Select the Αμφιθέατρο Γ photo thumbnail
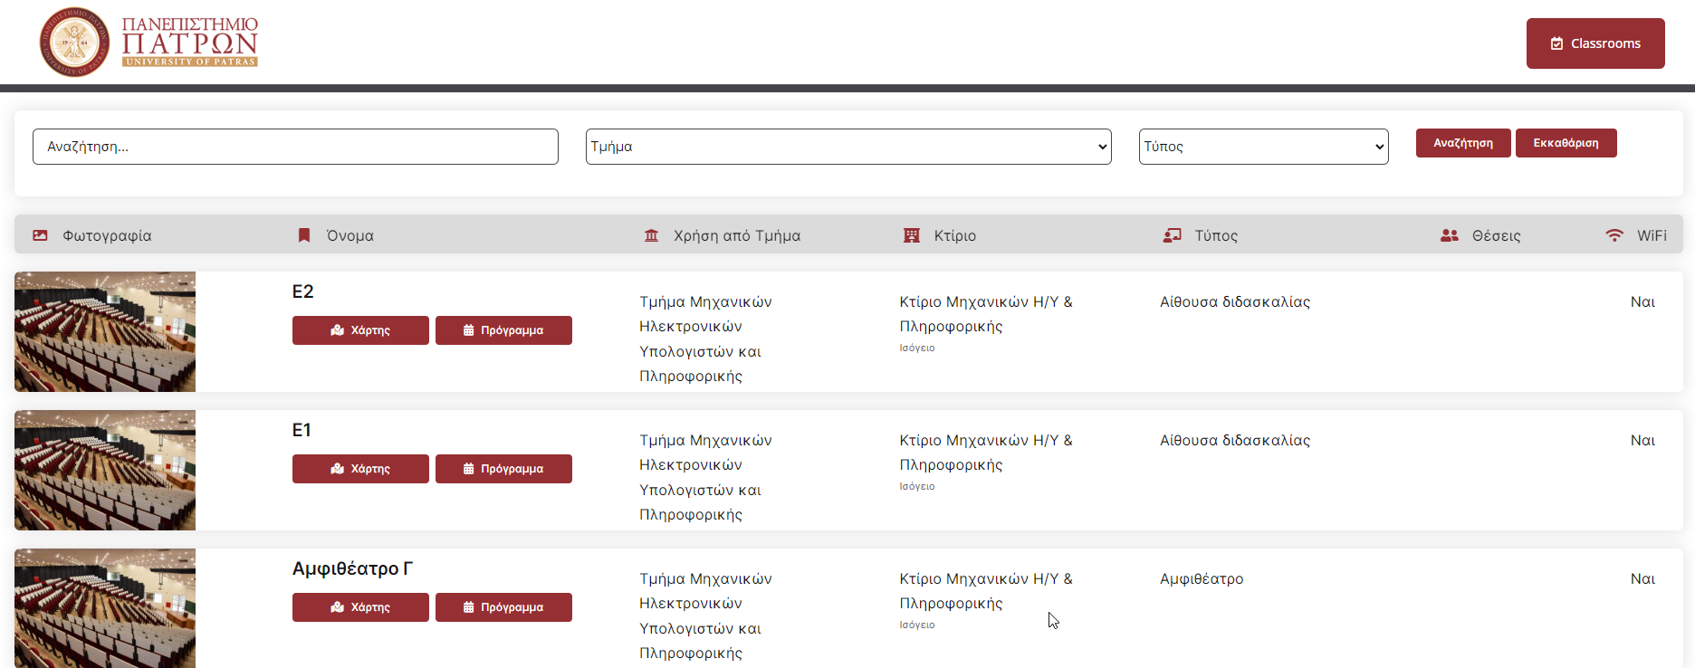Image resolution: width=1695 pixels, height=668 pixels. 105,608
